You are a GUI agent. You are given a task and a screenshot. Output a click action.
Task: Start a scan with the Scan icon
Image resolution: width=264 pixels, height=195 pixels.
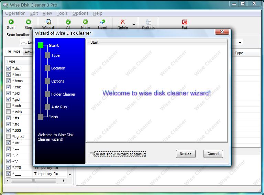(11, 22)
